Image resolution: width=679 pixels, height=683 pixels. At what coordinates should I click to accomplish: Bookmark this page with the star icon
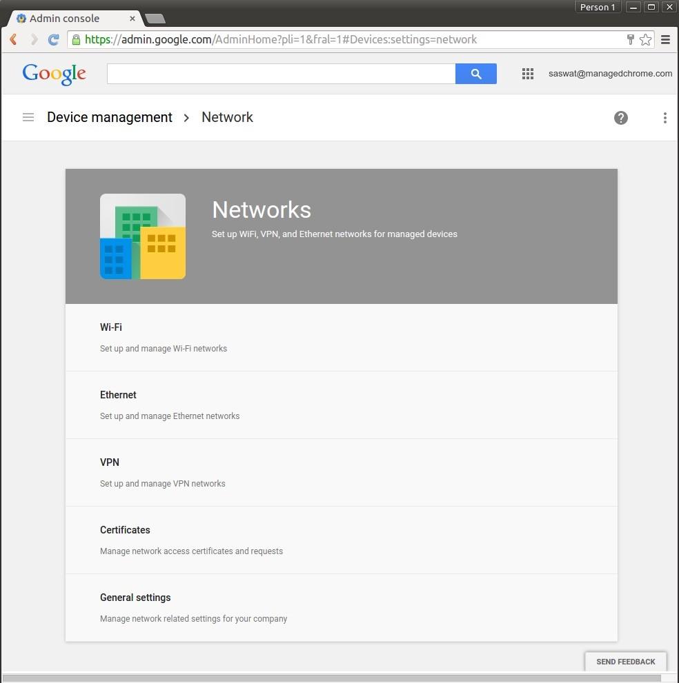coord(645,40)
